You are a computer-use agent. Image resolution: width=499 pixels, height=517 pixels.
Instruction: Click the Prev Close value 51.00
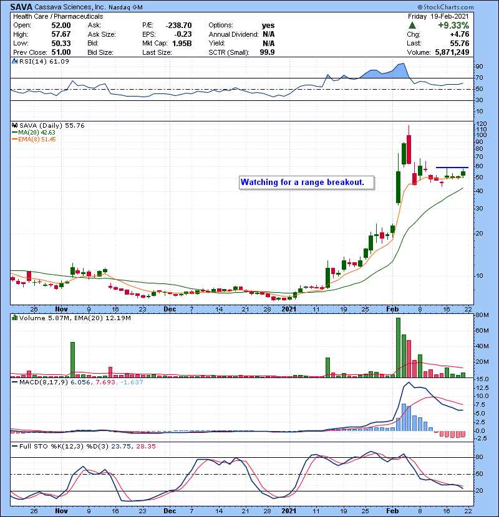(61, 52)
